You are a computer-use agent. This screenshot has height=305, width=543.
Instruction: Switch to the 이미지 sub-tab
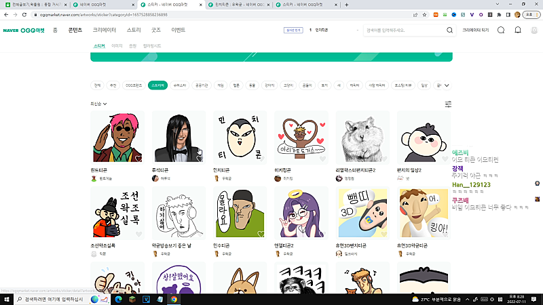pyautogui.click(x=117, y=45)
